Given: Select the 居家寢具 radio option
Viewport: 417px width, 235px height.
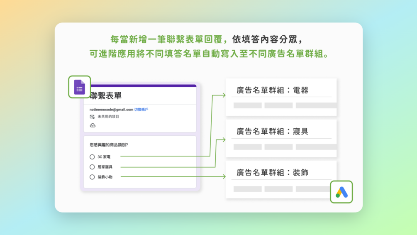Looking at the screenshot, I should [92, 167].
